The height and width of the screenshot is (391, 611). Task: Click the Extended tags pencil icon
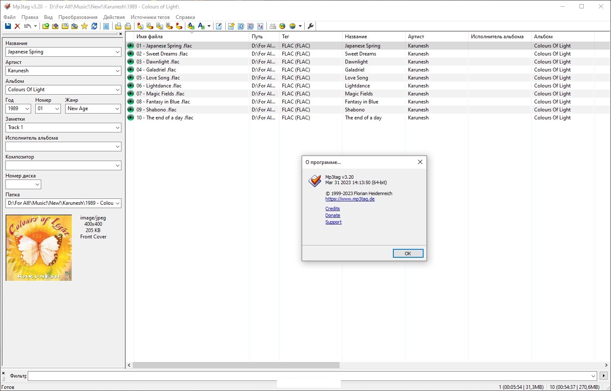coord(219,26)
